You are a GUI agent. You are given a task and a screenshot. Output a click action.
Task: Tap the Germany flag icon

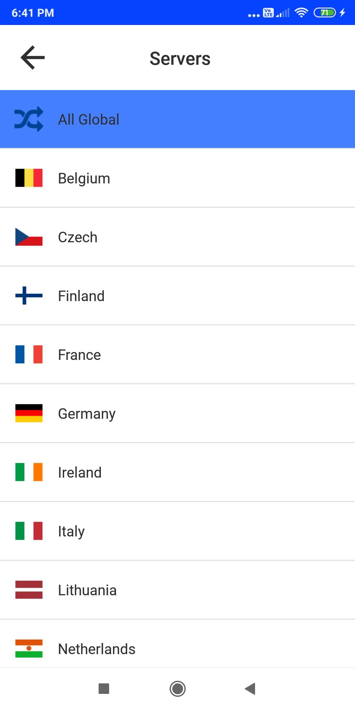coord(29,413)
